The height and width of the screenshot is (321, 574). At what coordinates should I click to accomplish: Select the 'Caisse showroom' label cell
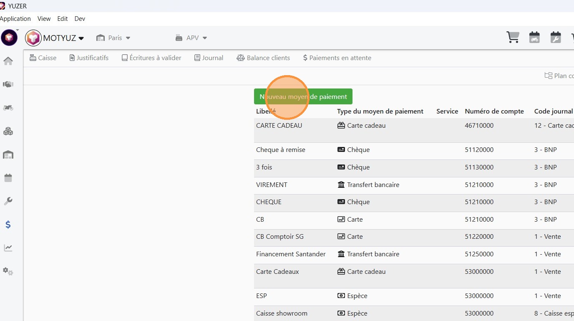(282, 313)
